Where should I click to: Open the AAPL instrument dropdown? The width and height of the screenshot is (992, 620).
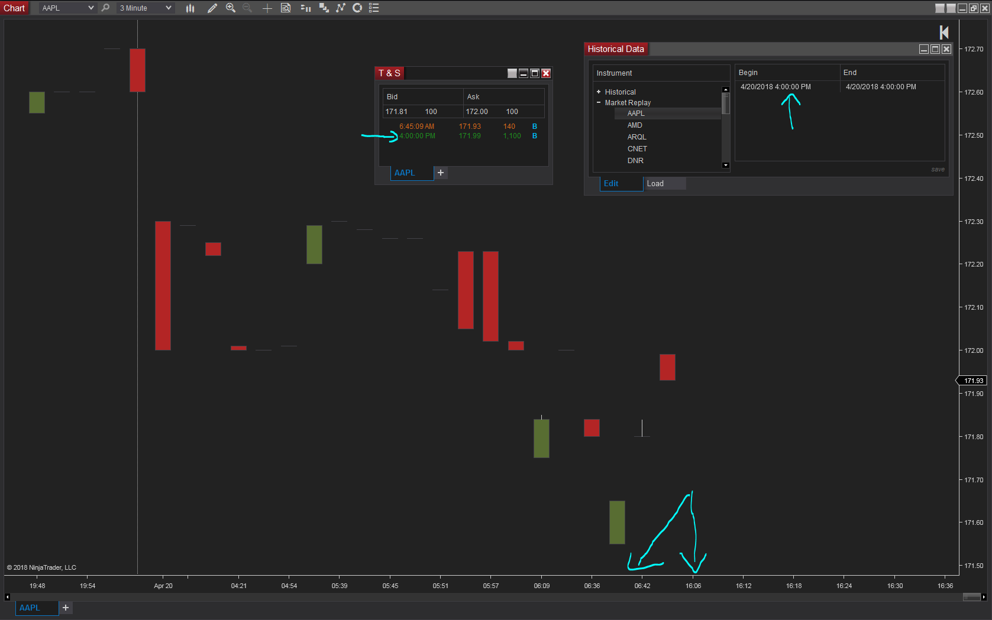click(67, 8)
